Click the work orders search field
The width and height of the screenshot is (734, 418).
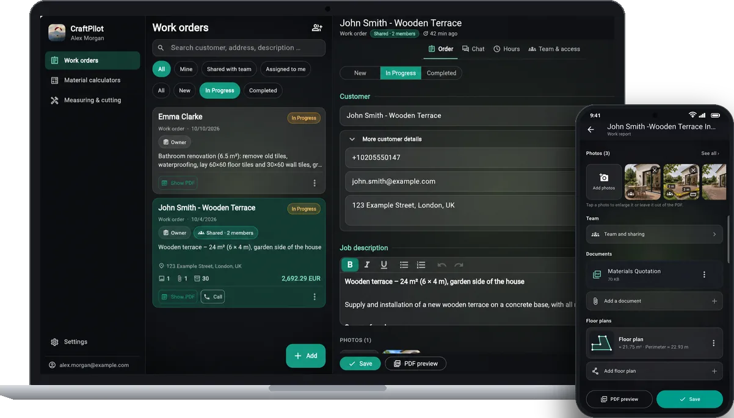point(239,48)
